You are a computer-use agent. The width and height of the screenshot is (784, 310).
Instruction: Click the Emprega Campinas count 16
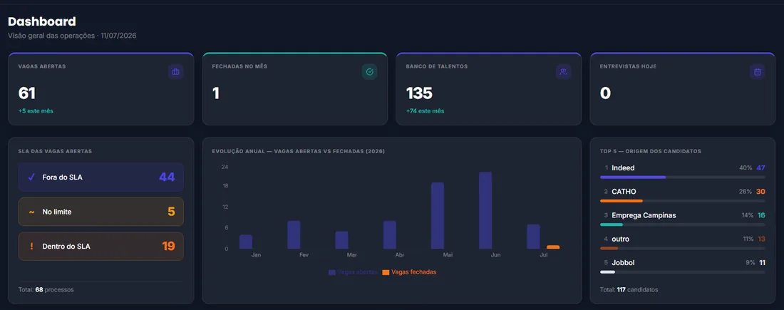pos(761,215)
